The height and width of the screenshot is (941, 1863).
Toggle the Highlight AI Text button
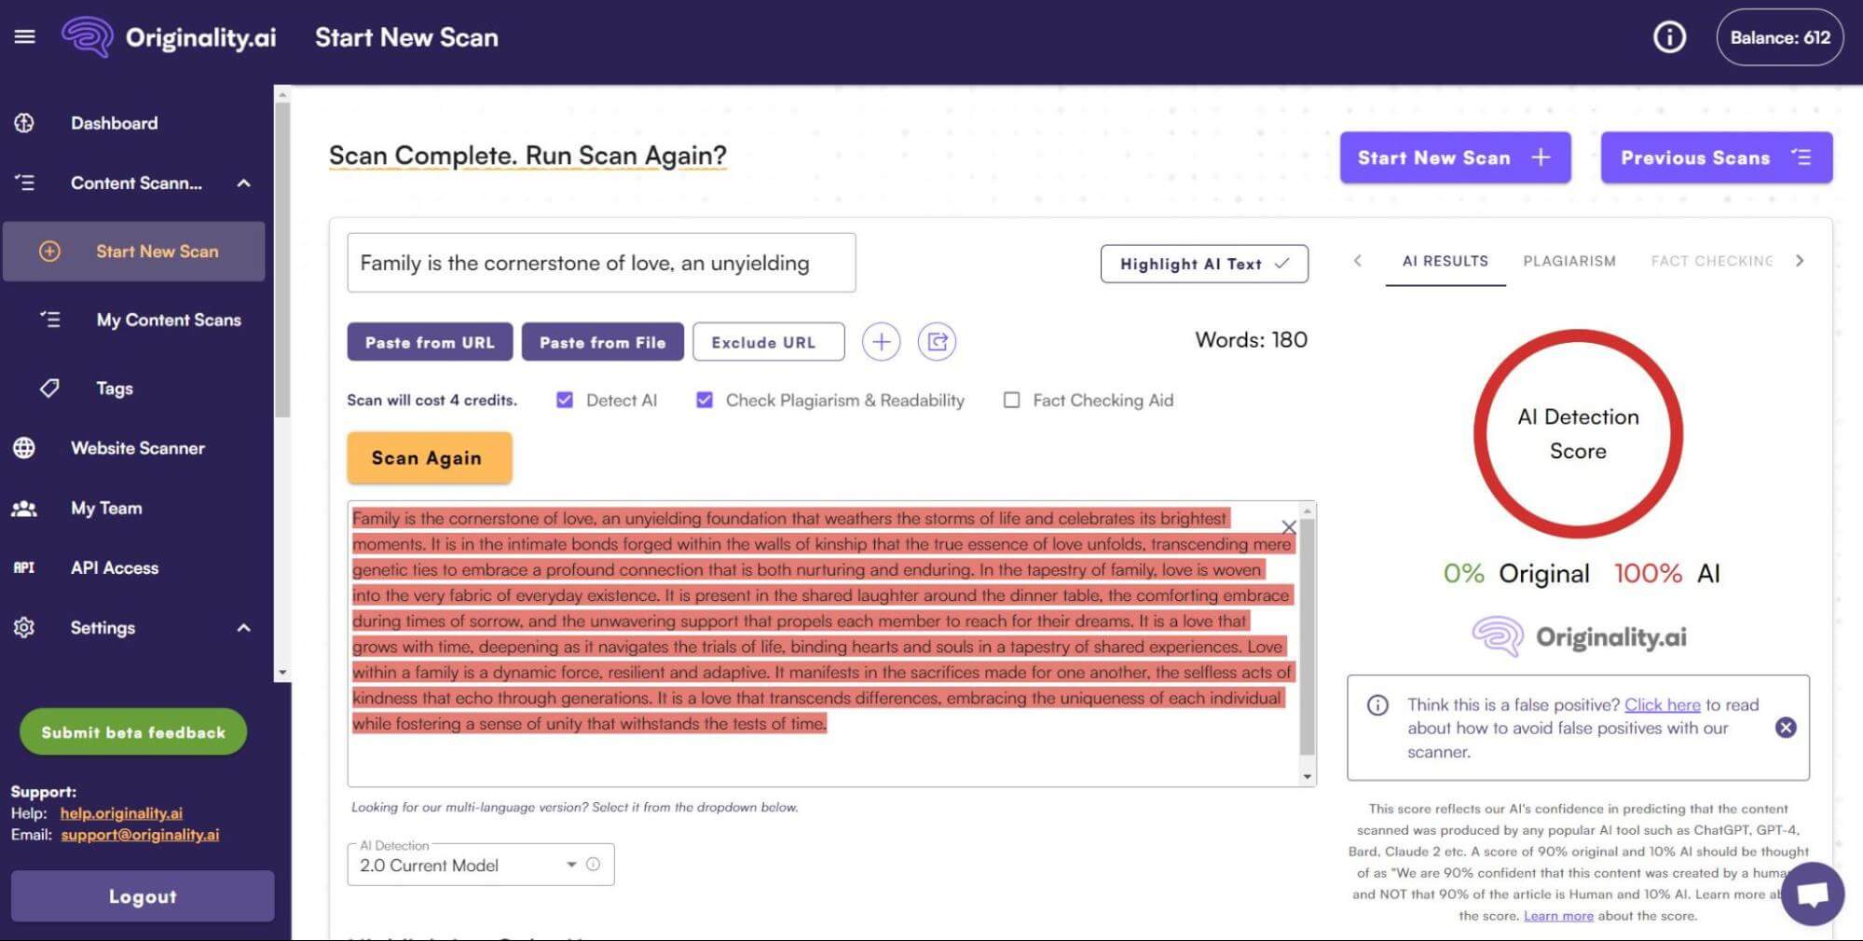1204,264
